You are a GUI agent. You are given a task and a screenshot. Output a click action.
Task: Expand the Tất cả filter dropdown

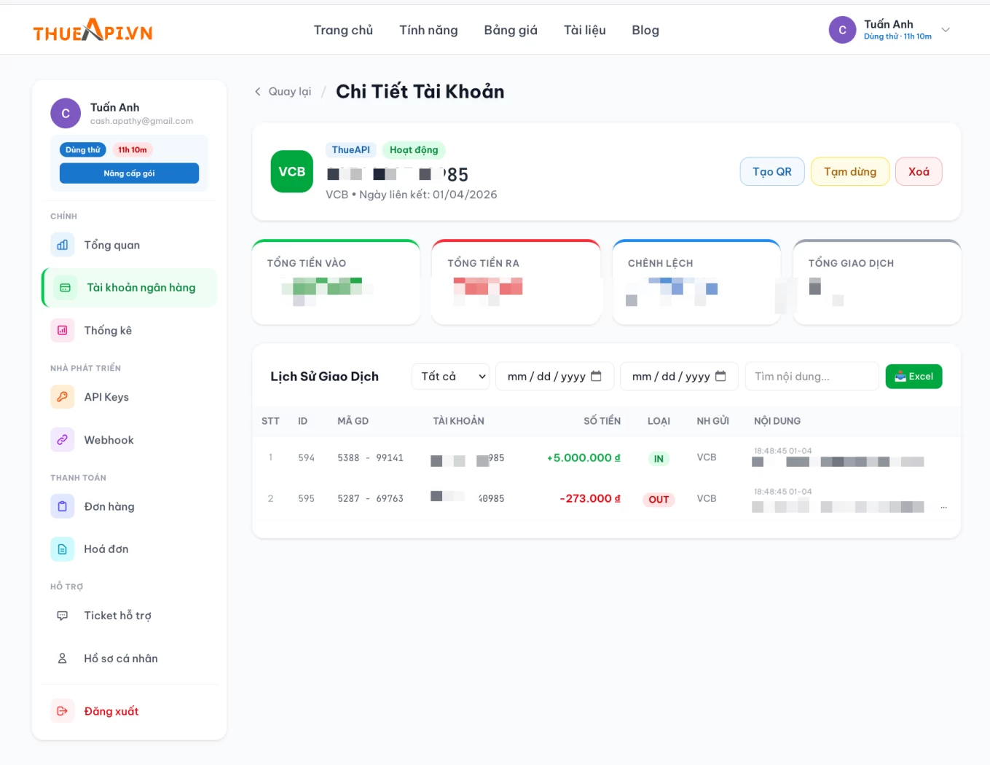(x=451, y=376)
